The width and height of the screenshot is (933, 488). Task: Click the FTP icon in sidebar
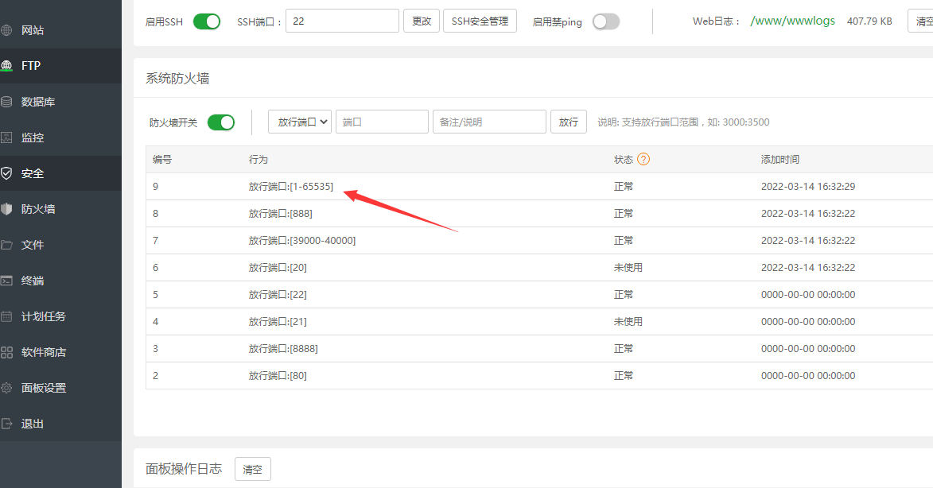pos(6,66)
